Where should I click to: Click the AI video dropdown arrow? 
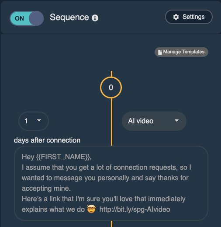(176, 121)
